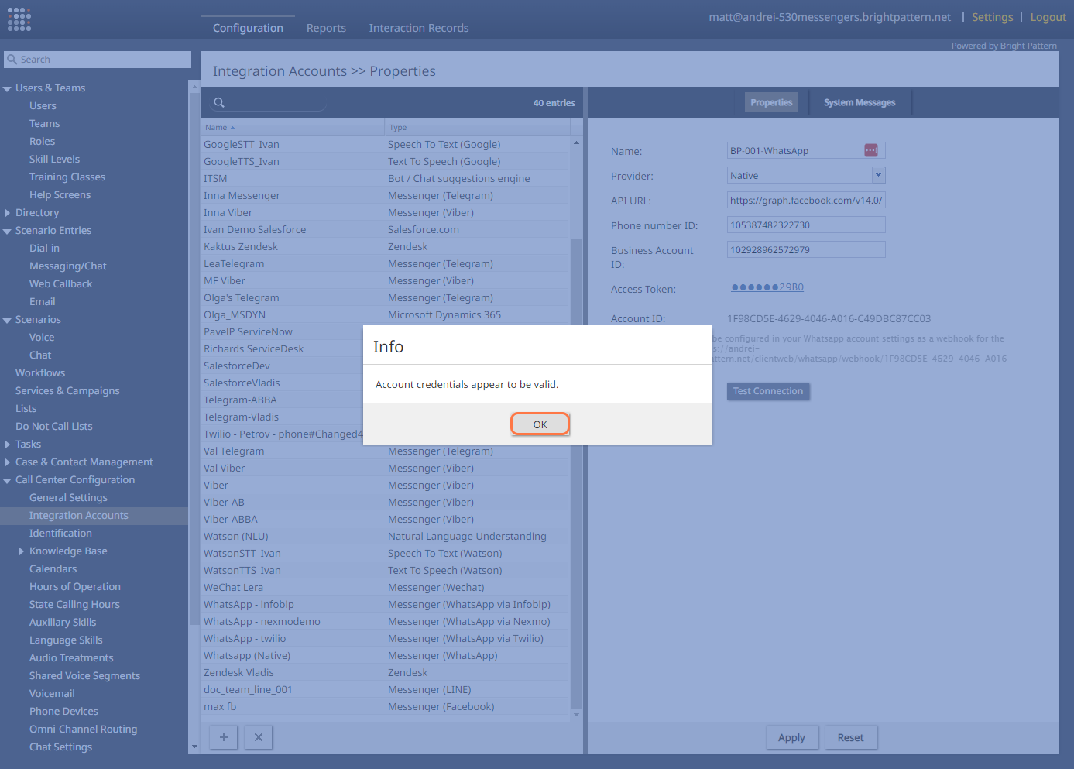Open the app launcher grid icon
This screenshot has height=769, width=1074.
[19, 19]
